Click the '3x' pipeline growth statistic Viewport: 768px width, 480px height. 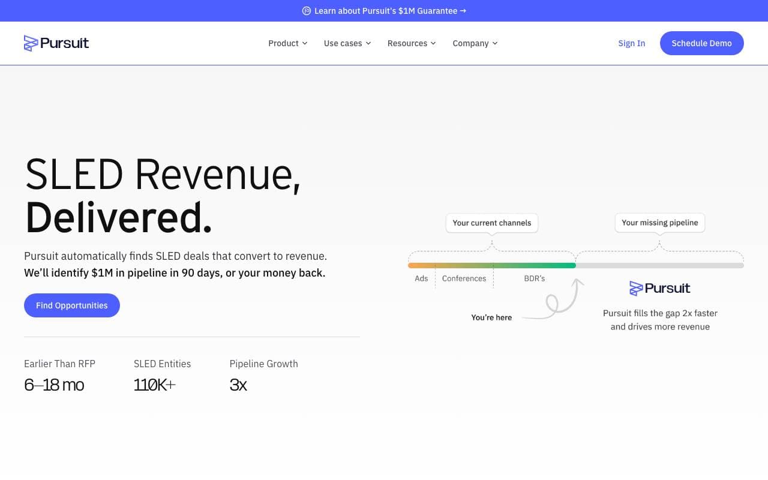pyautogui.click(x=238, y=385)
